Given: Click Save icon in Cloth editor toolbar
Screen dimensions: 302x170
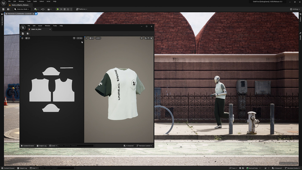Looking at the screenshot, I should pyautogui.click(x=23, y=33).
